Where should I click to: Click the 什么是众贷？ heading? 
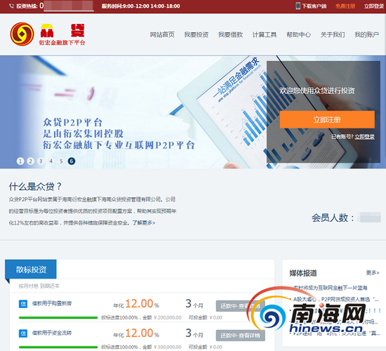(35, 187)
